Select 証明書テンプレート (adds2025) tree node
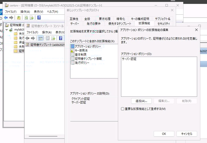 [x=45, y=45]
